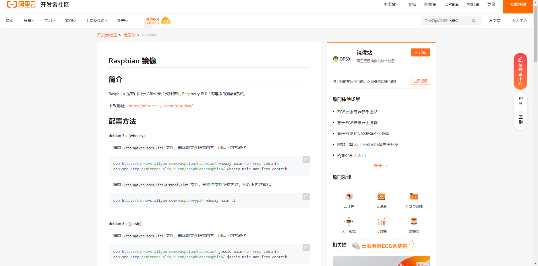The image size is (538, 266).
Task: Switch to the 首页 menu item
Action: point(9,21)
